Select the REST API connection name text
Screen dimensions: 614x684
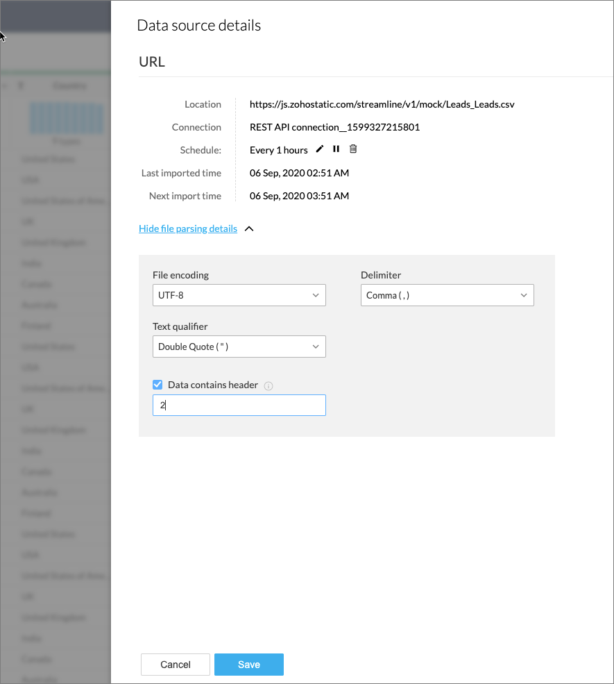(334, 127)
